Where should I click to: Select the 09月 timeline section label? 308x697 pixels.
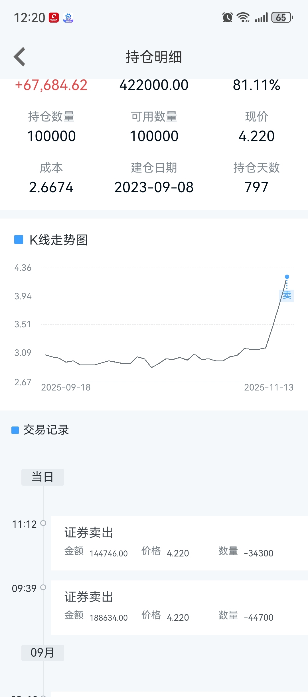pyautogui.click(x=43, y=653)
